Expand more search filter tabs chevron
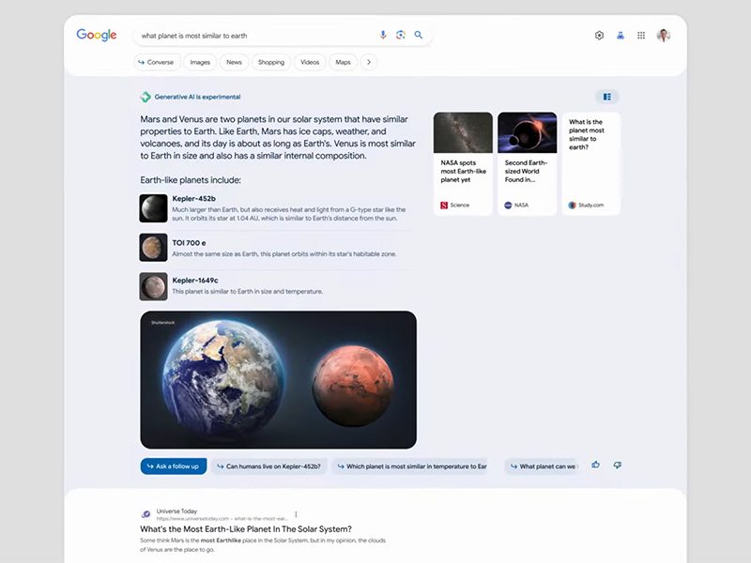The height and width of the screenshot is (563, 751). (368, 62)
